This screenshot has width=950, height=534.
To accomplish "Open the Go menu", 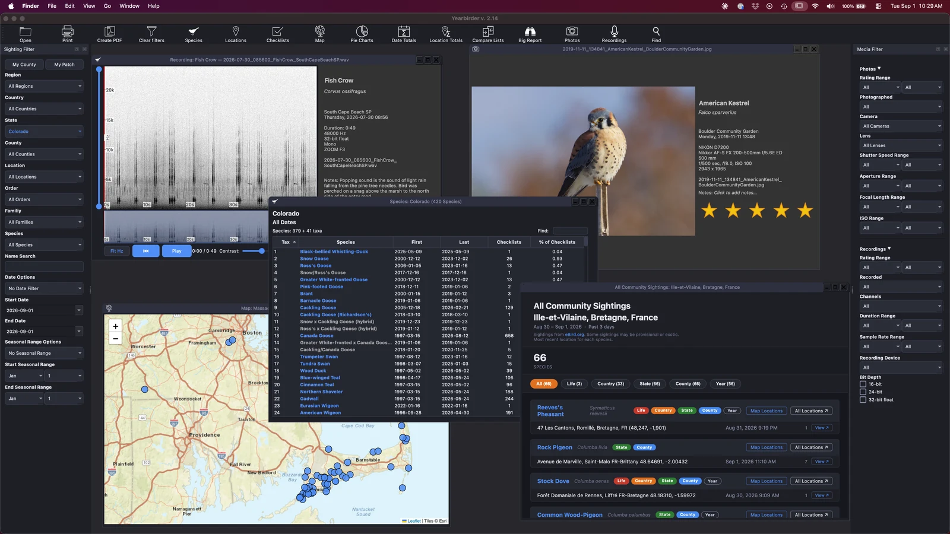I will click(x=107, y=6).
